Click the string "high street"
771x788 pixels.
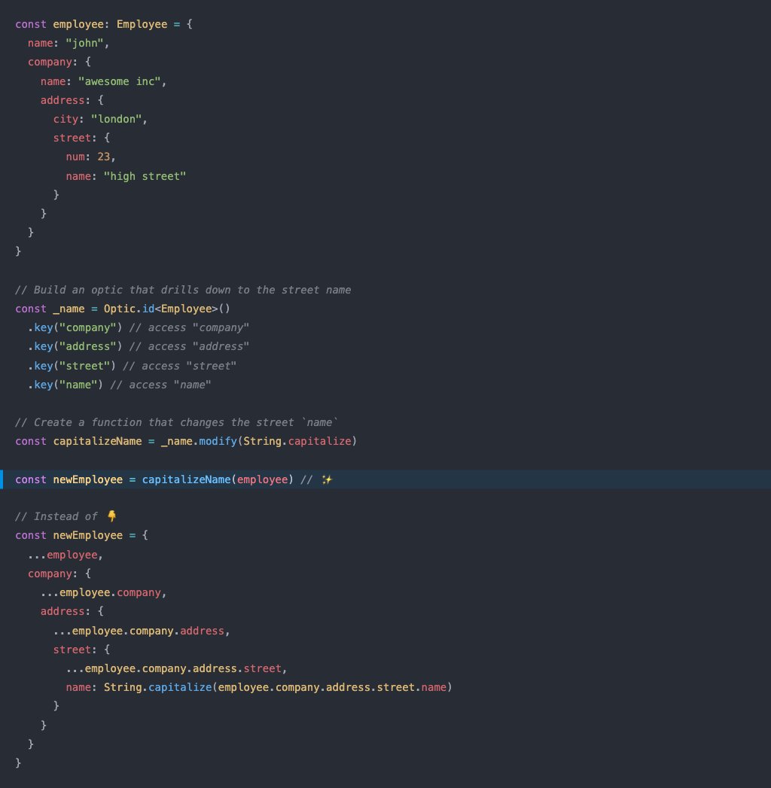(x=145, y=176)
